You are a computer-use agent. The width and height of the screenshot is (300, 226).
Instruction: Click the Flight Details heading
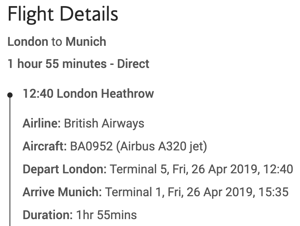pos(63,15)
